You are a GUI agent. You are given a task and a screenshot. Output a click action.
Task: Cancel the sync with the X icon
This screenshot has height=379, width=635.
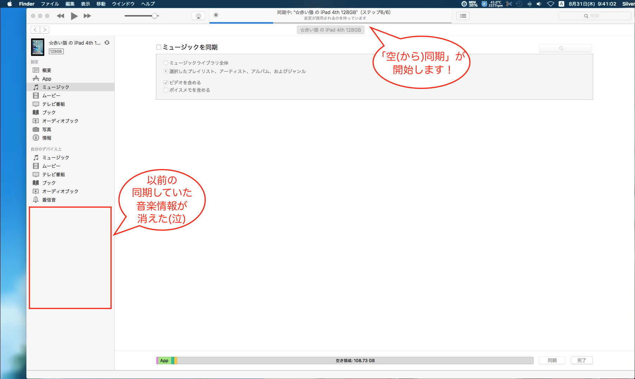tap(216, 15)
